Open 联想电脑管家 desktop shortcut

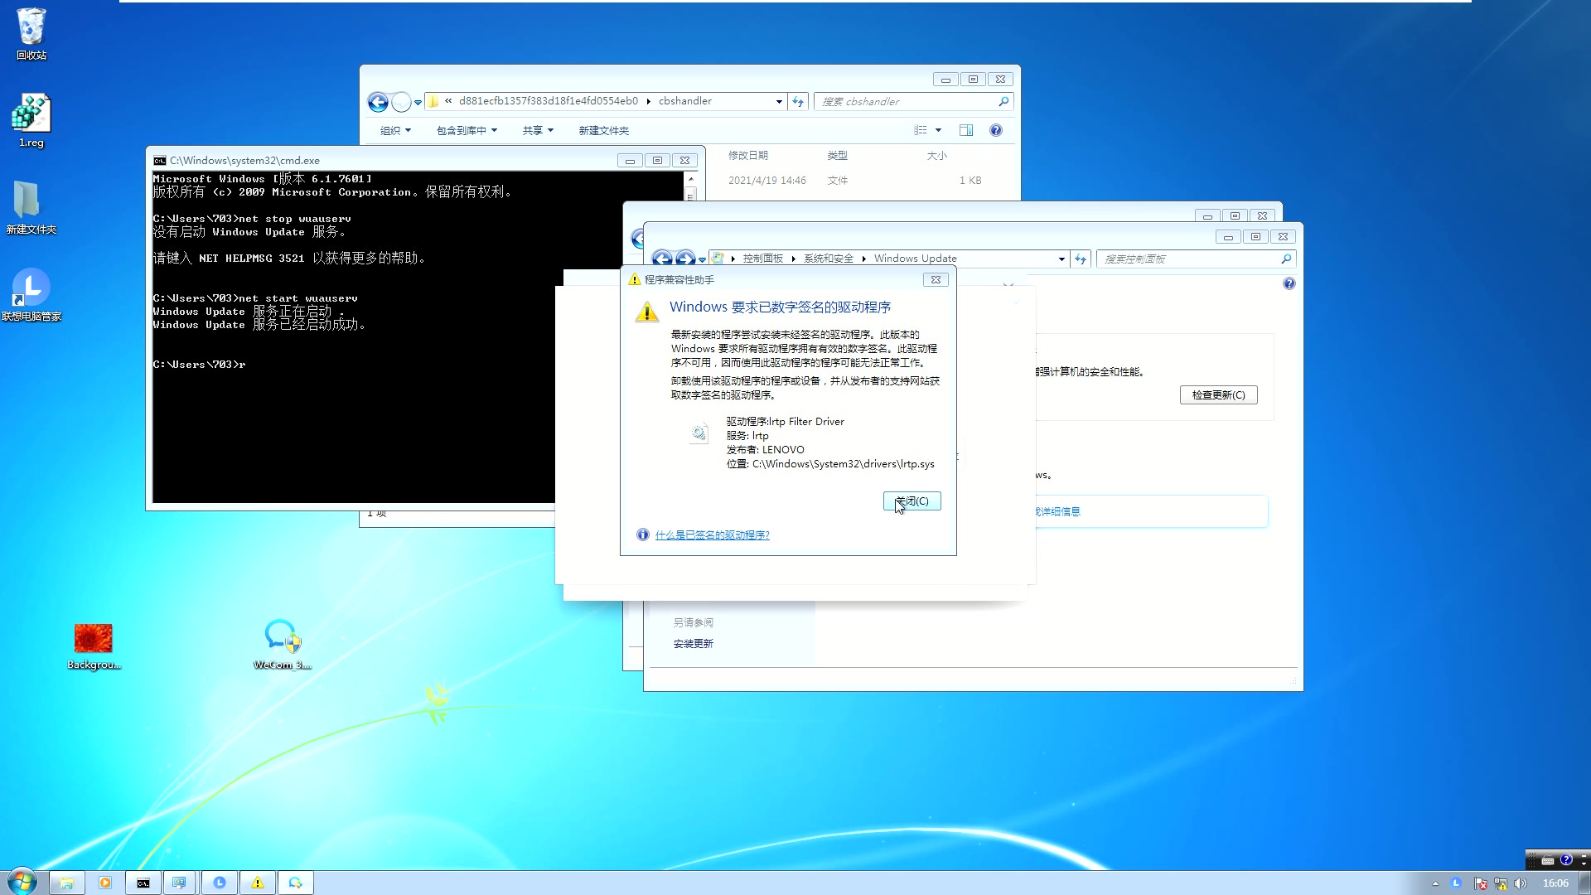click(x=31, y=294)
